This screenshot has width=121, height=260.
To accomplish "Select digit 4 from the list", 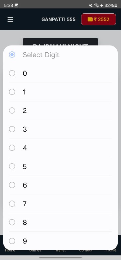I will click(x=60, y=148).
